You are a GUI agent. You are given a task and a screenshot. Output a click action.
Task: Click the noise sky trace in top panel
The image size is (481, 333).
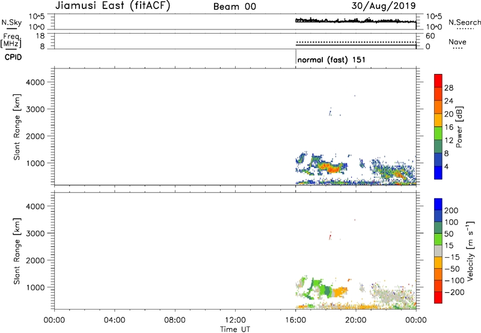tap(356, 20)
